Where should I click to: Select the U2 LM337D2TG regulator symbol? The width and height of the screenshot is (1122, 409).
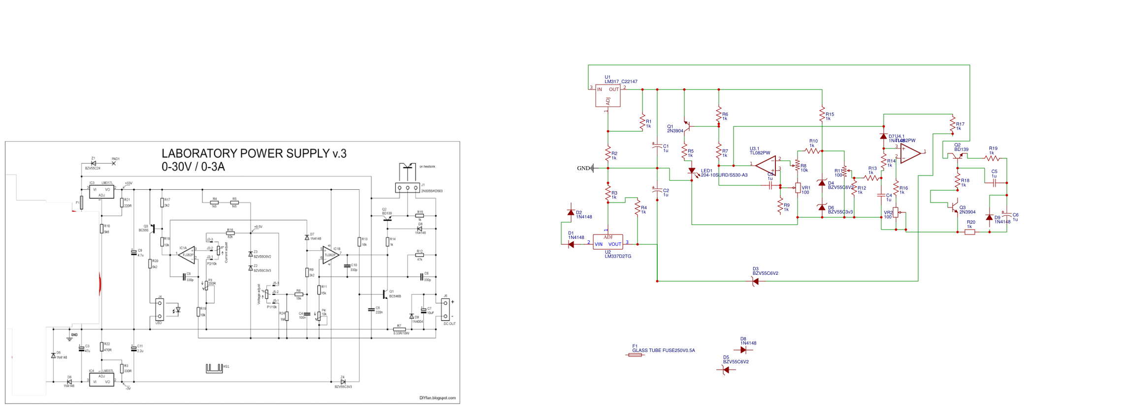pos(608,242)
